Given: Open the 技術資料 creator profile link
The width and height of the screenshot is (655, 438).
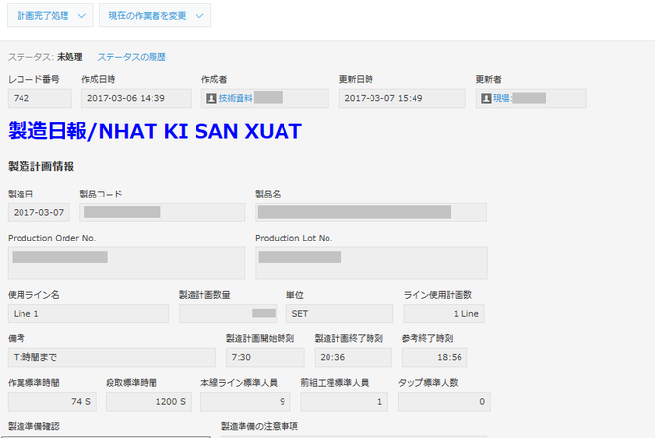Looking at the screenshot, I should [236, 98].
